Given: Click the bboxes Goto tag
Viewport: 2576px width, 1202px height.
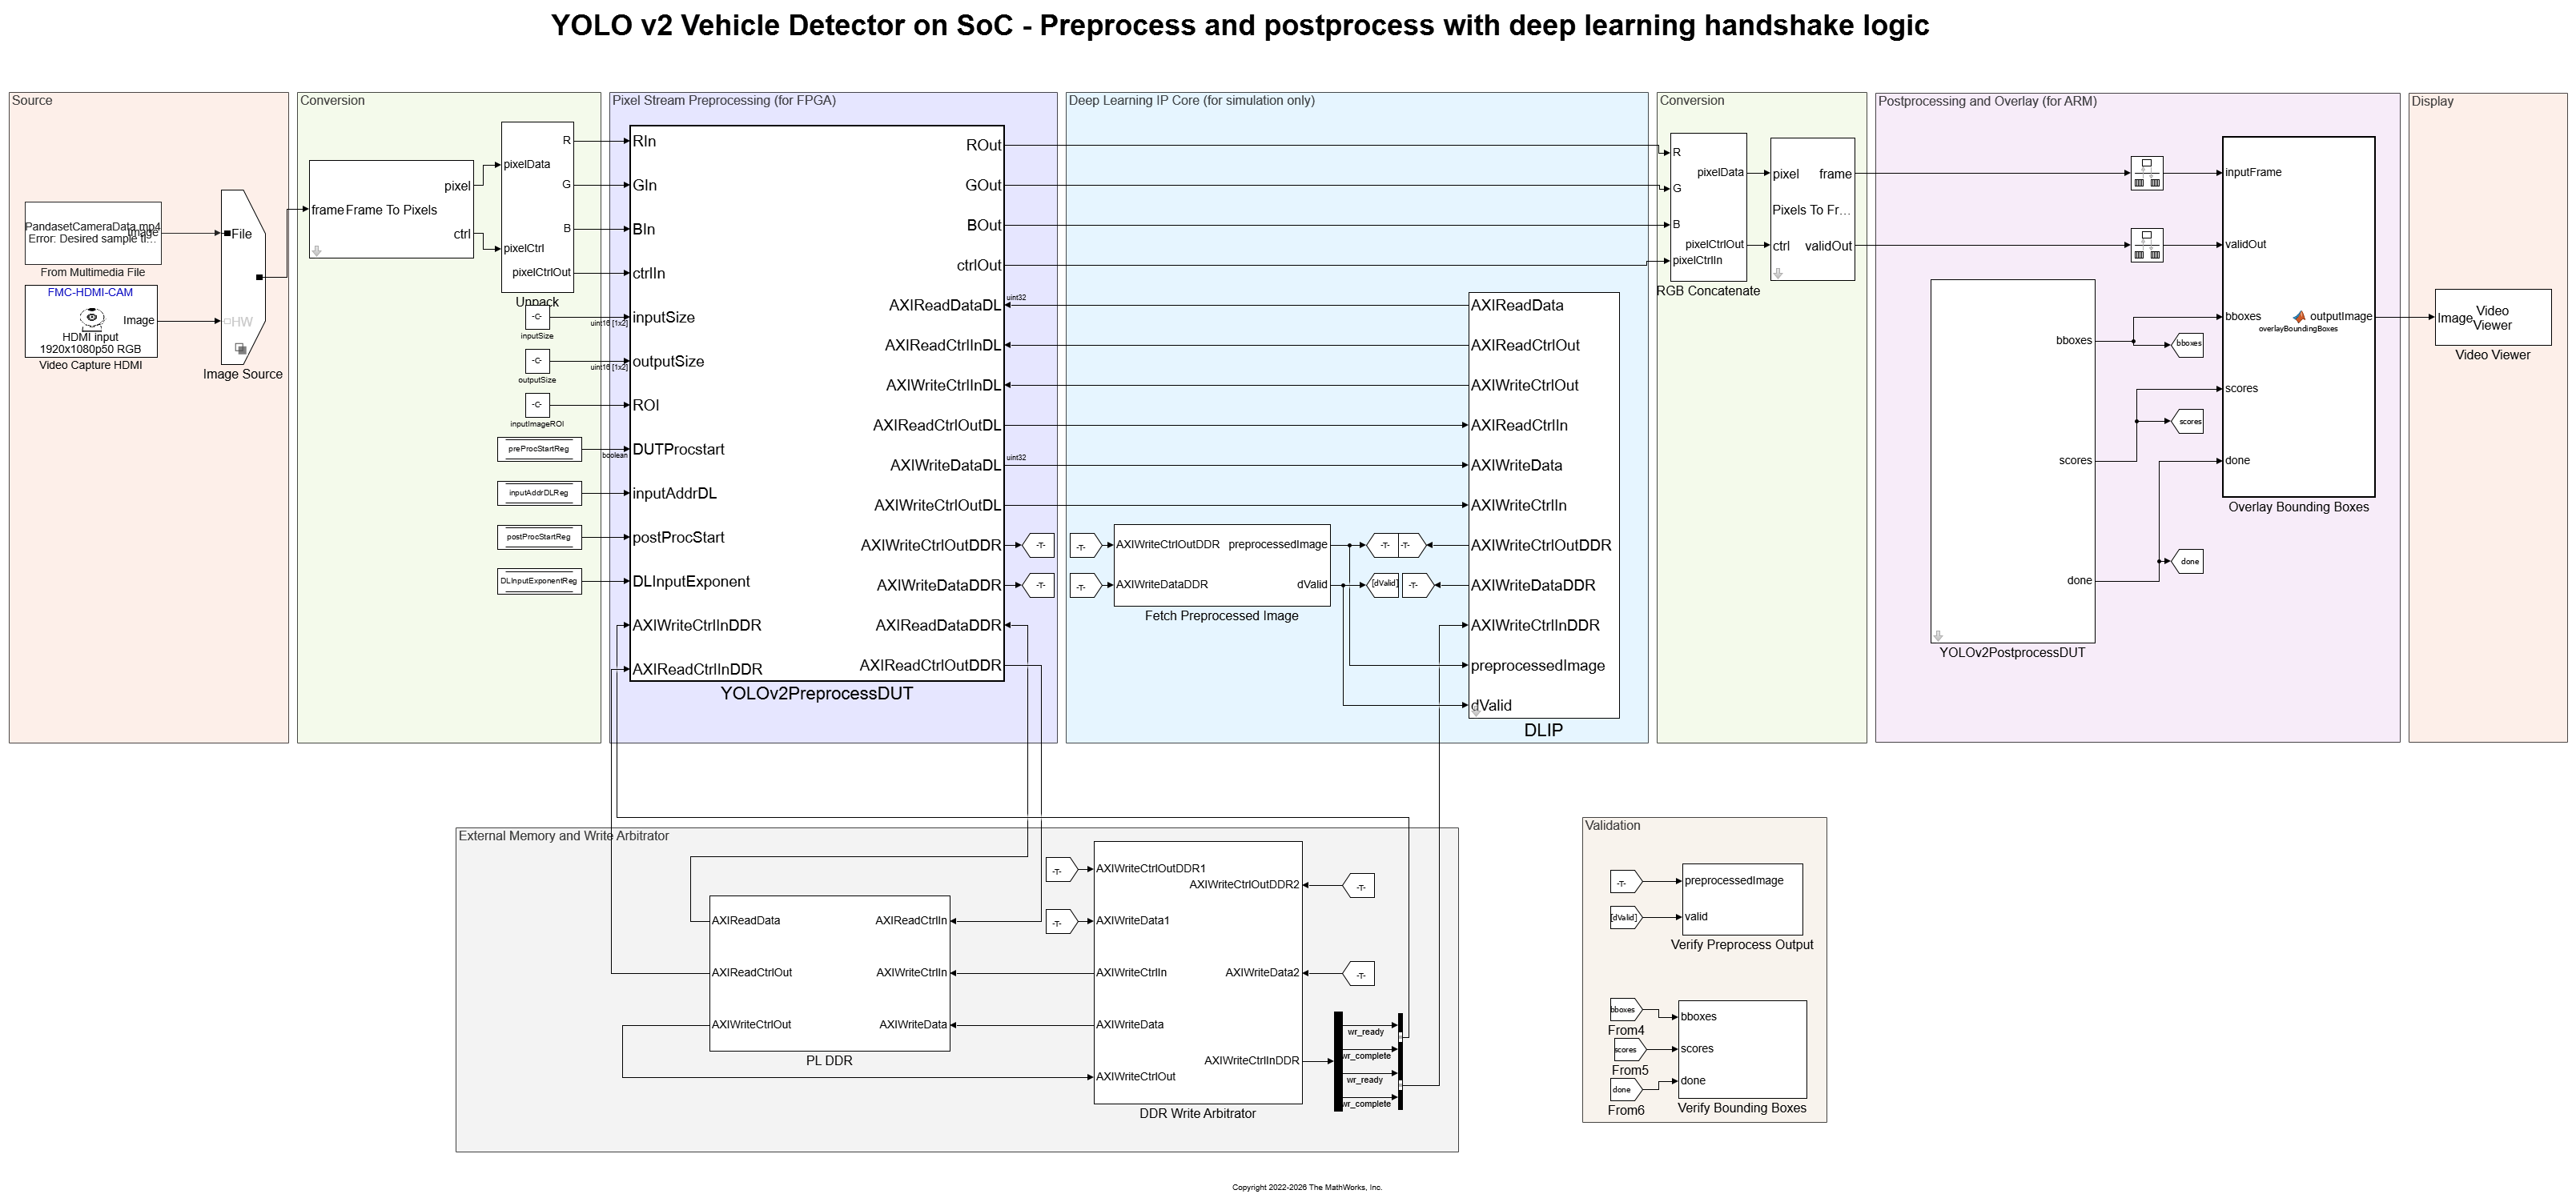Looking at the screenshot, I should coord(2188,343).
